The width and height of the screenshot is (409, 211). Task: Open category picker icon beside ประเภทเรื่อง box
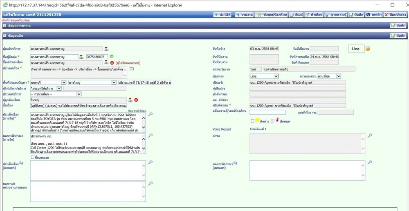(x=131, y=69)
